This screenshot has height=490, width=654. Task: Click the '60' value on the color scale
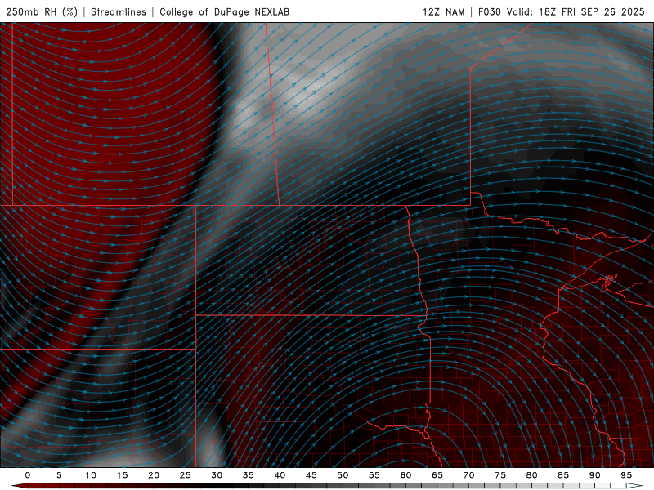[x=405, y=475]
